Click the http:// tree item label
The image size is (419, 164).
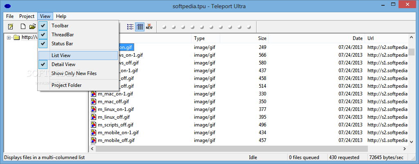[29, 37]
